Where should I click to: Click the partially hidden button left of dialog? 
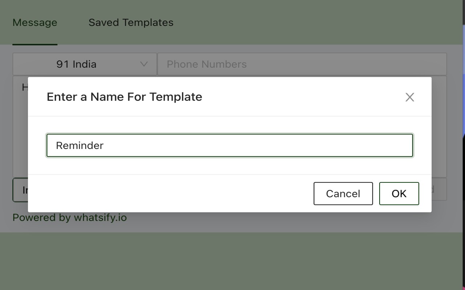click(x=20, y=190)
